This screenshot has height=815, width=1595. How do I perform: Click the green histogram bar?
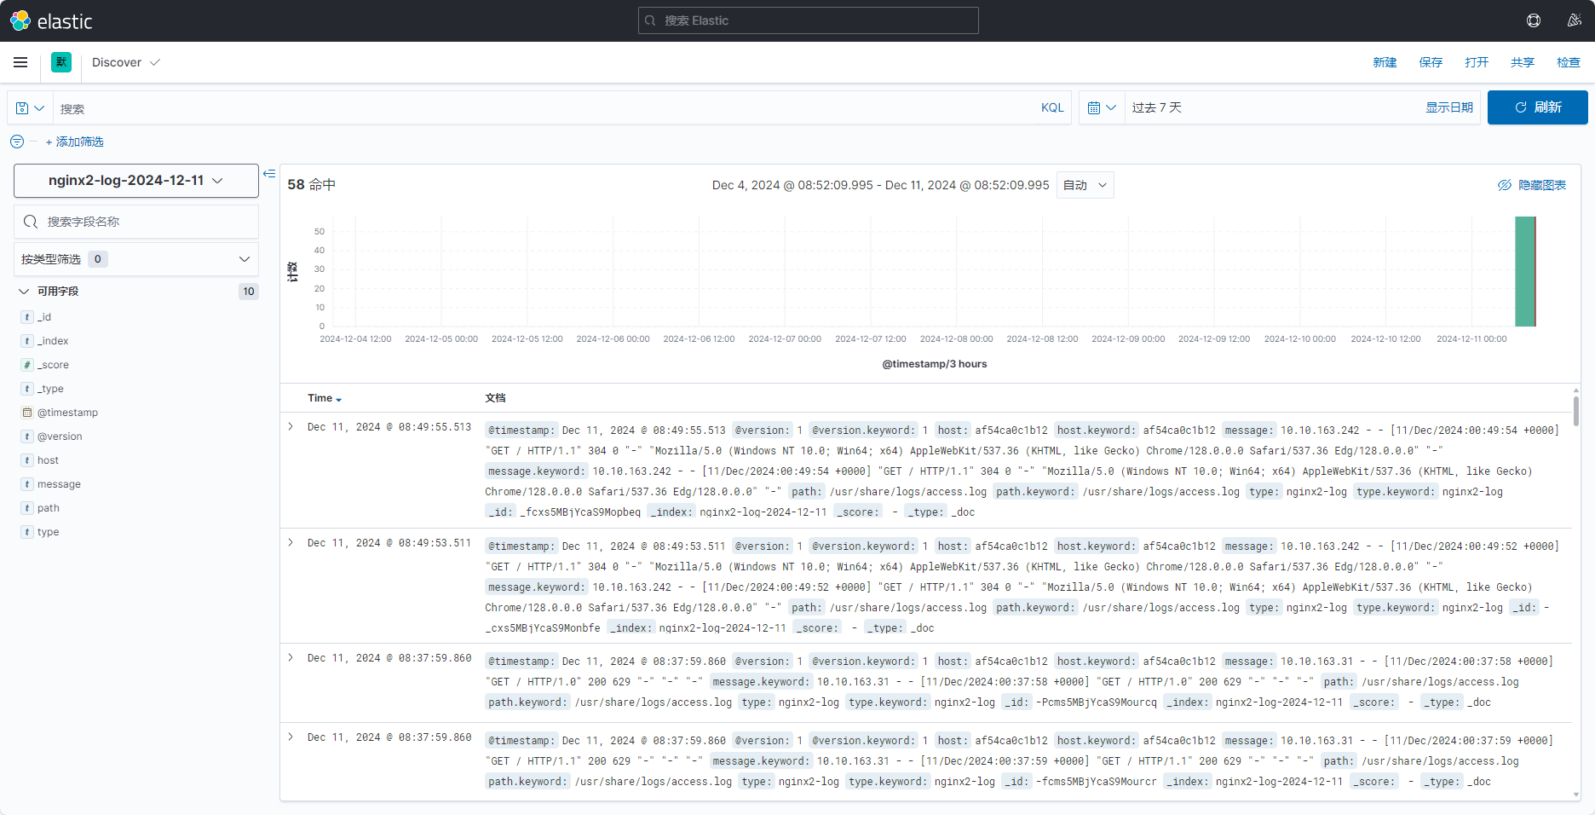[x=1525, y=272]
